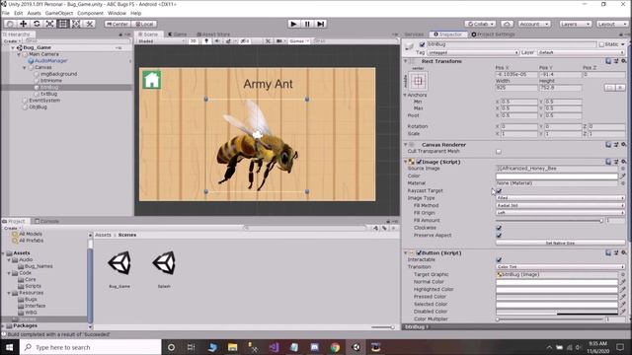The height and width of the screenshot is (355, 632).
Task: Start Play mode with the Play button
Action: point(293,24)
